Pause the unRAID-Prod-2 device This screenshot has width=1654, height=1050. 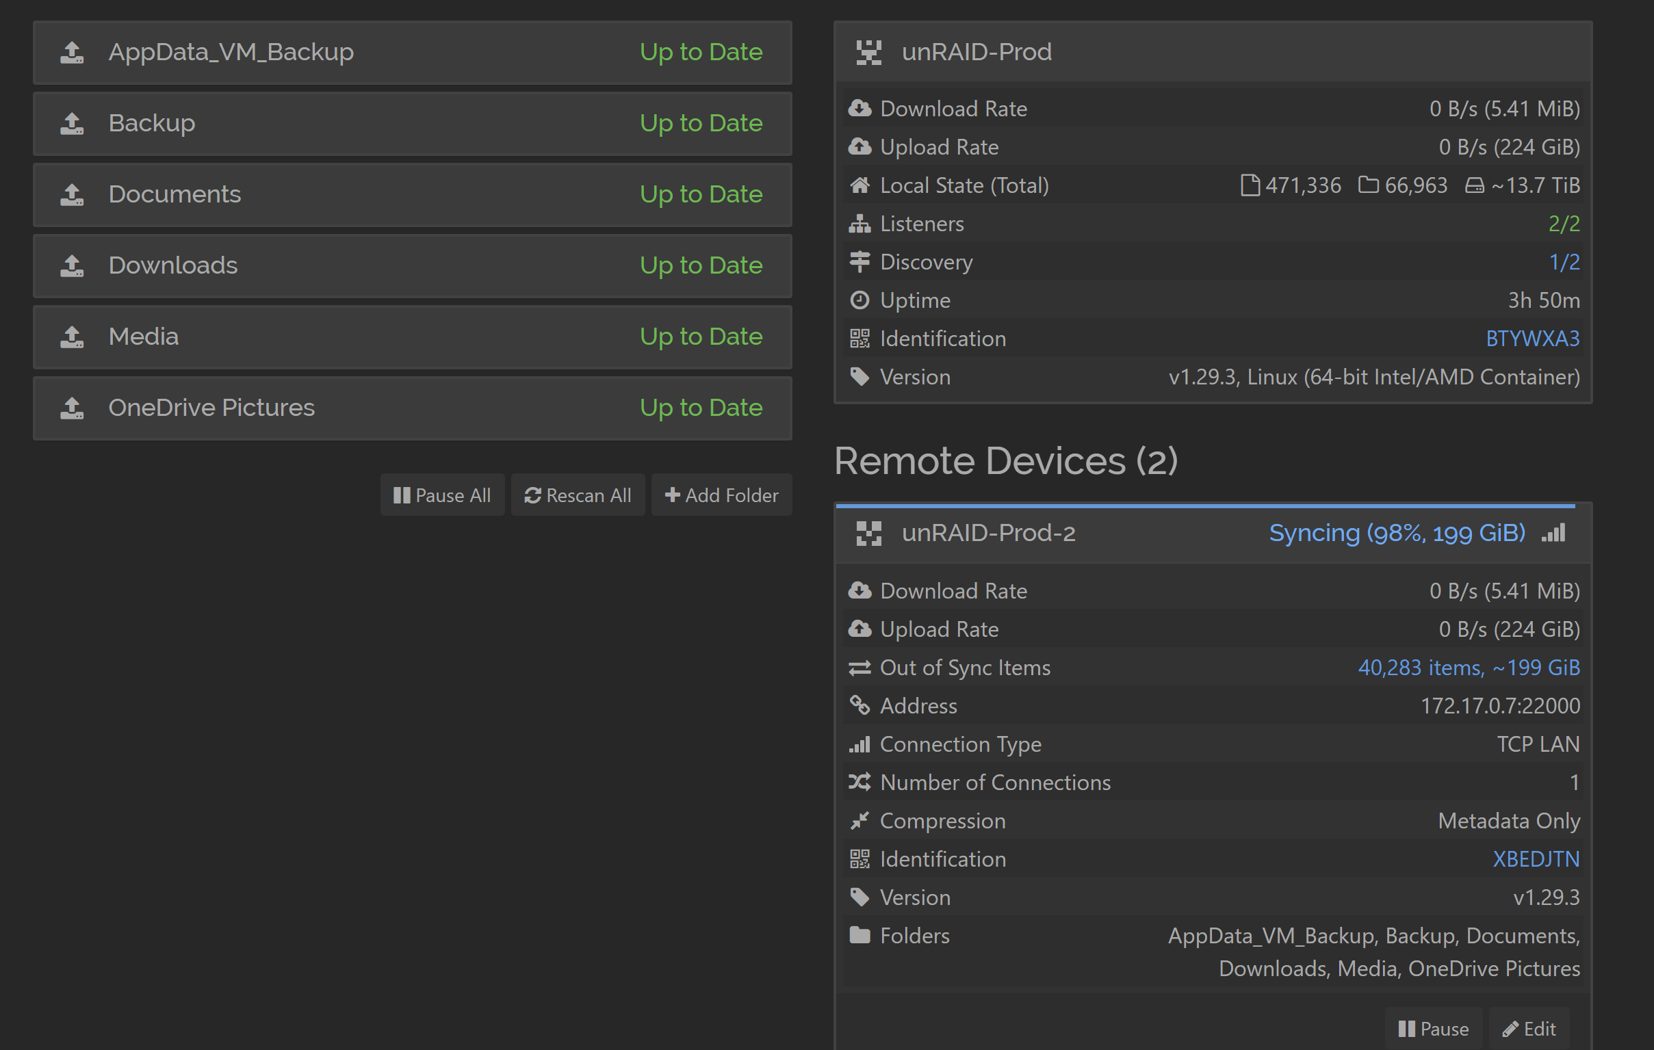(x=1434, y=1029)
